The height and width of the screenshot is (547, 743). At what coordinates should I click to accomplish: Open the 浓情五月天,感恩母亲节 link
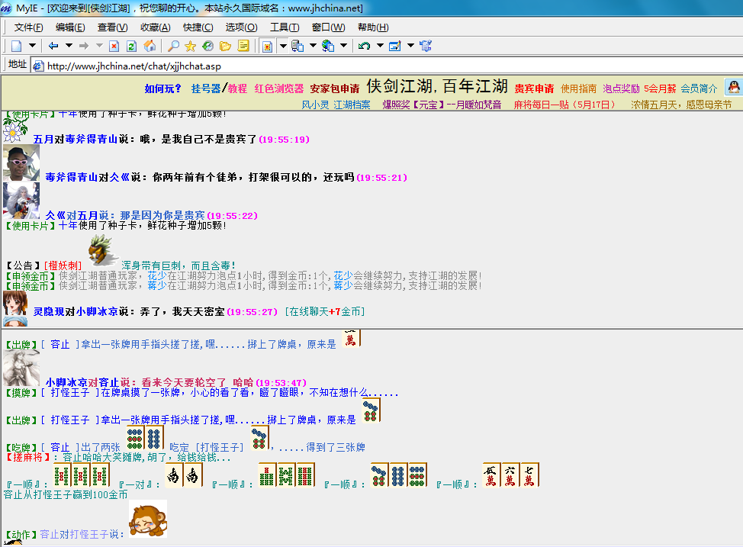click(x=681, y=105)
